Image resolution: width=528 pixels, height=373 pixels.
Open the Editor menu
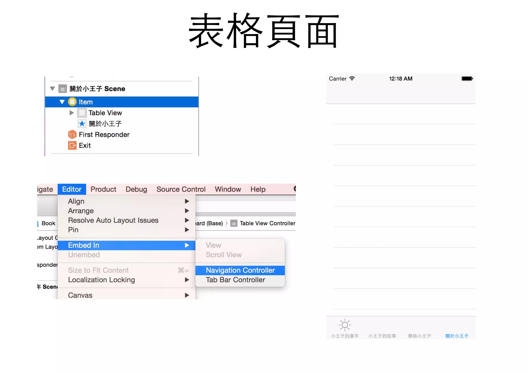[72, 189]
